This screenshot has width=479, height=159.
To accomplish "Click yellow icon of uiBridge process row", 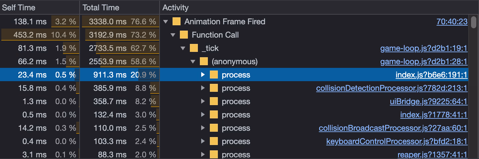I will [x=214, y=101].
